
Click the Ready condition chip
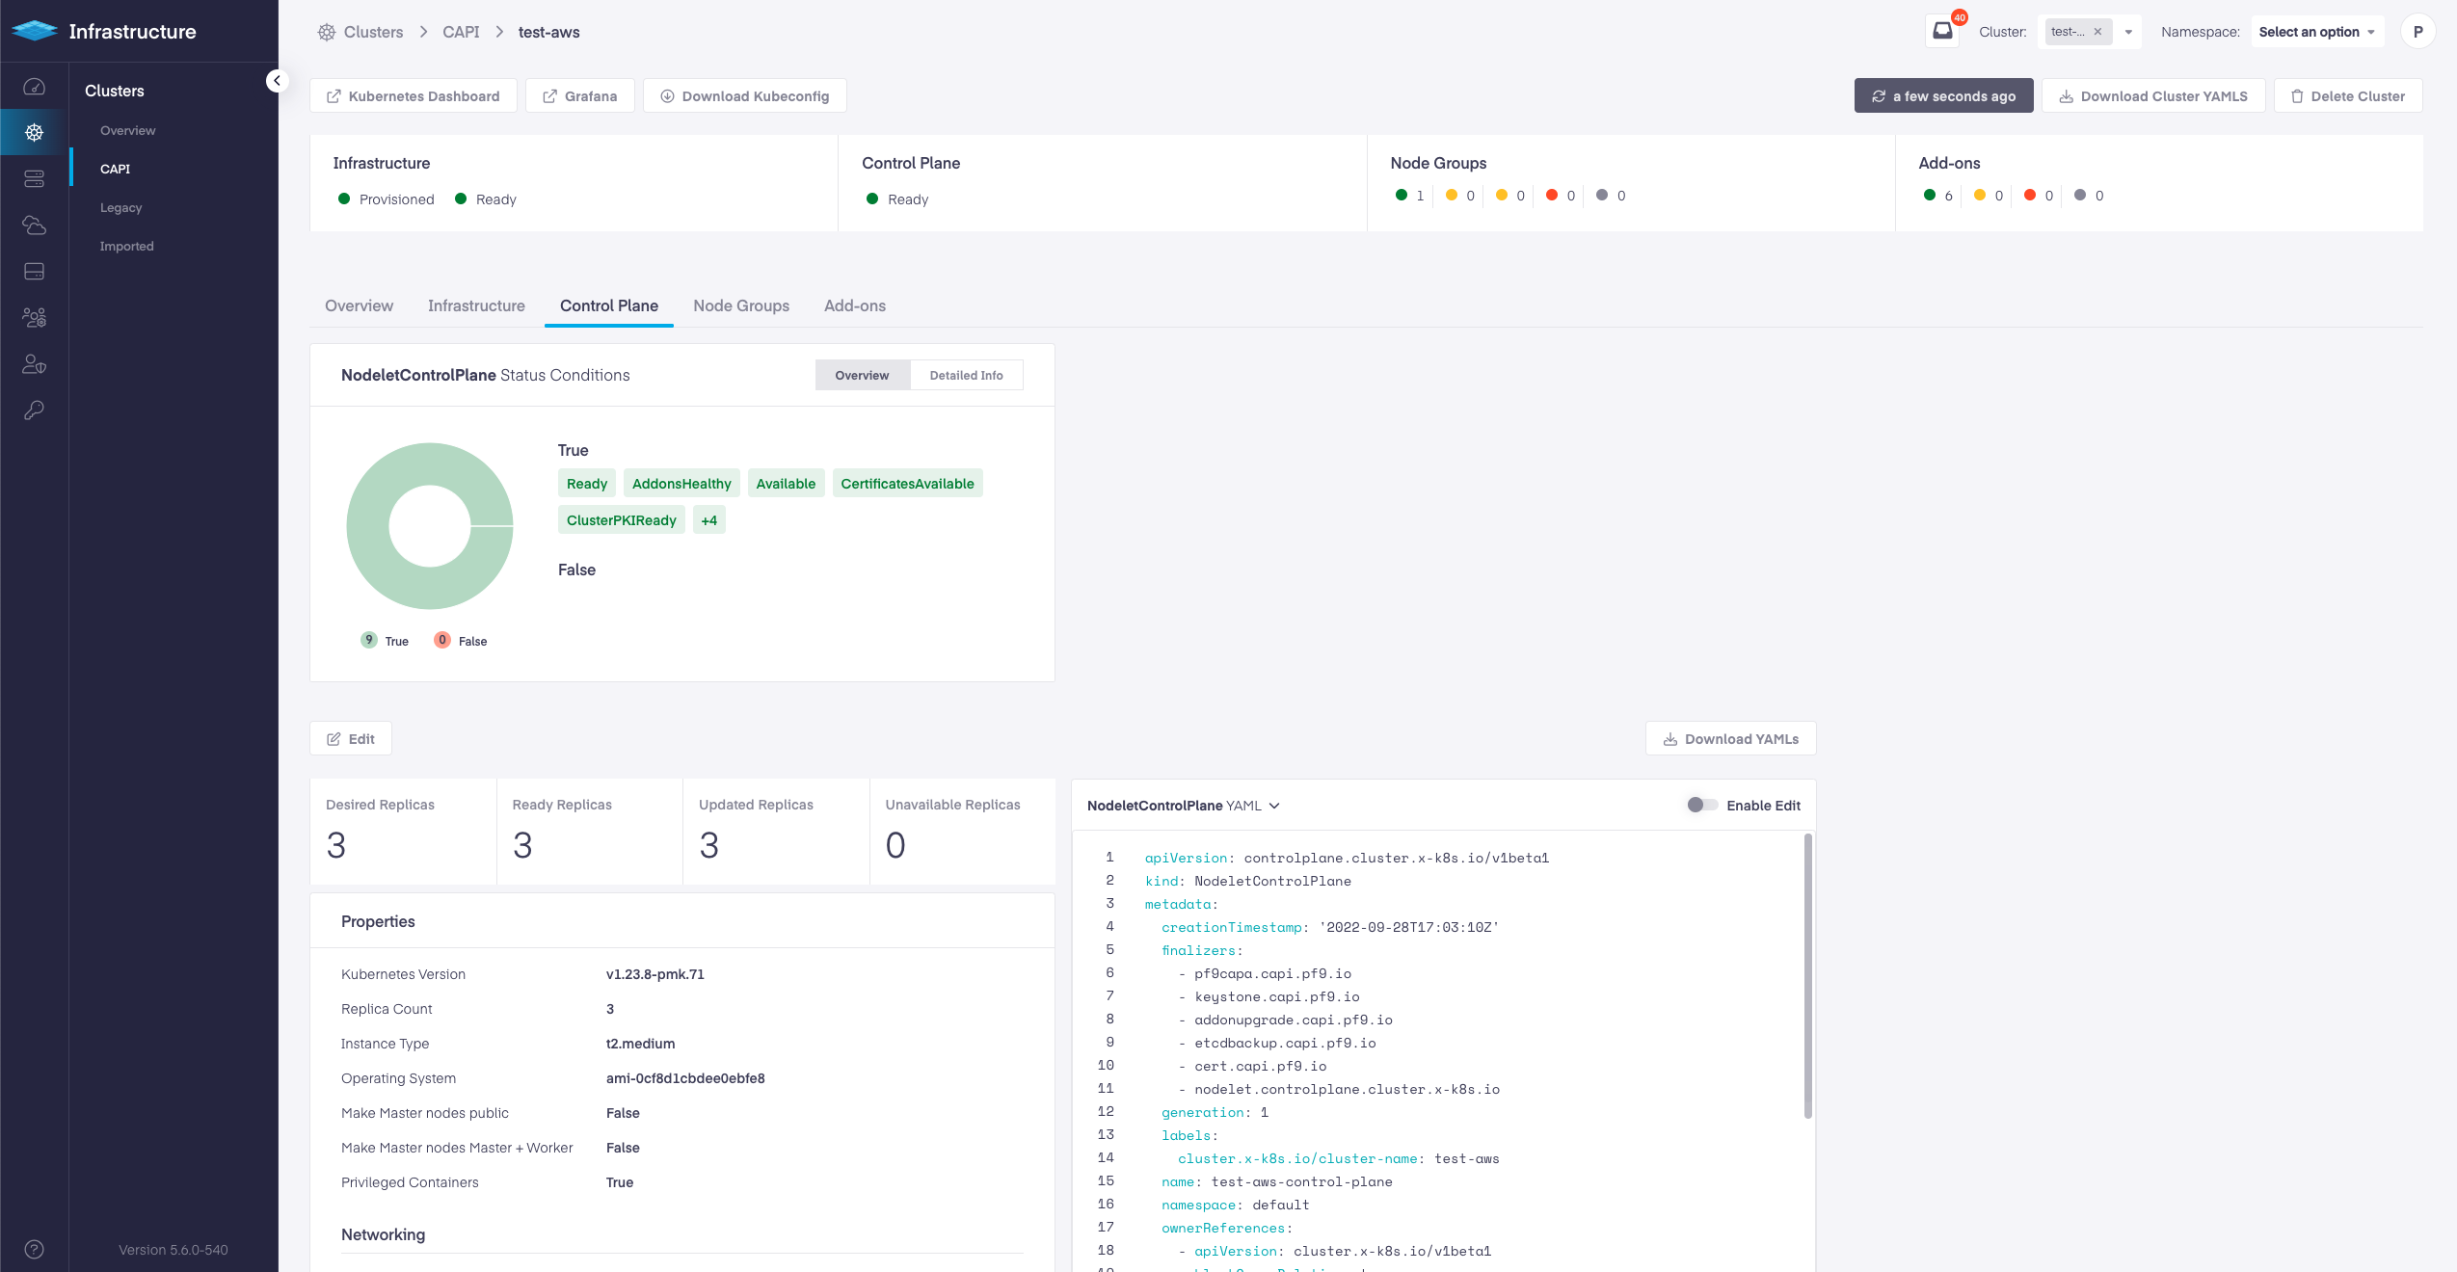pyautogui.click(x=586, y=484)
